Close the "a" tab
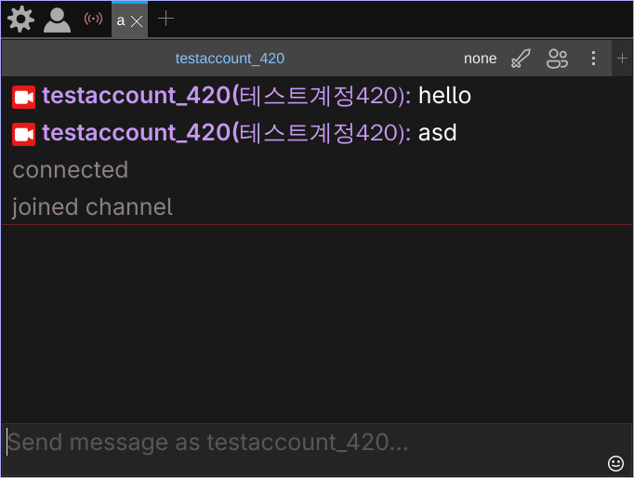This screenshot has height=478, width=634. [137, 20]
